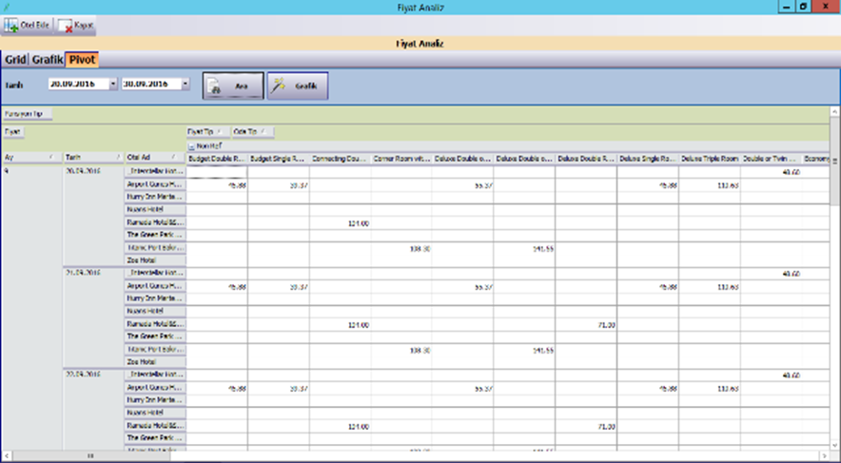Click the Otel Ekle add-hotel icon
The height and width of the screenshot is (463, 841).
(x=10, y=25)
